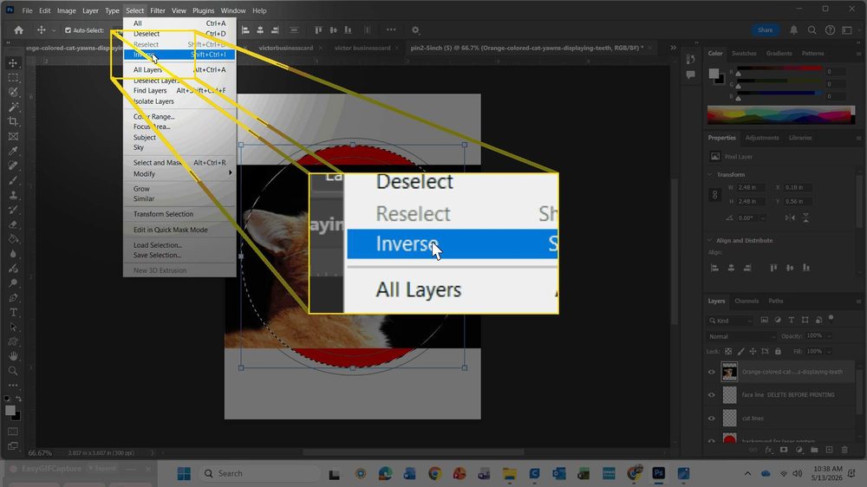Select the Hand tool

pos(13,356)
